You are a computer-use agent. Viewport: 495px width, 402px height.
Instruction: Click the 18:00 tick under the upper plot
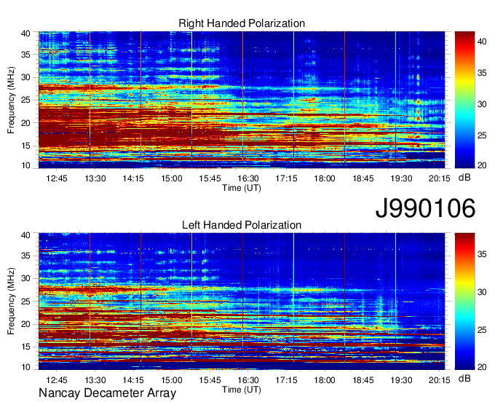click(325, 178)
